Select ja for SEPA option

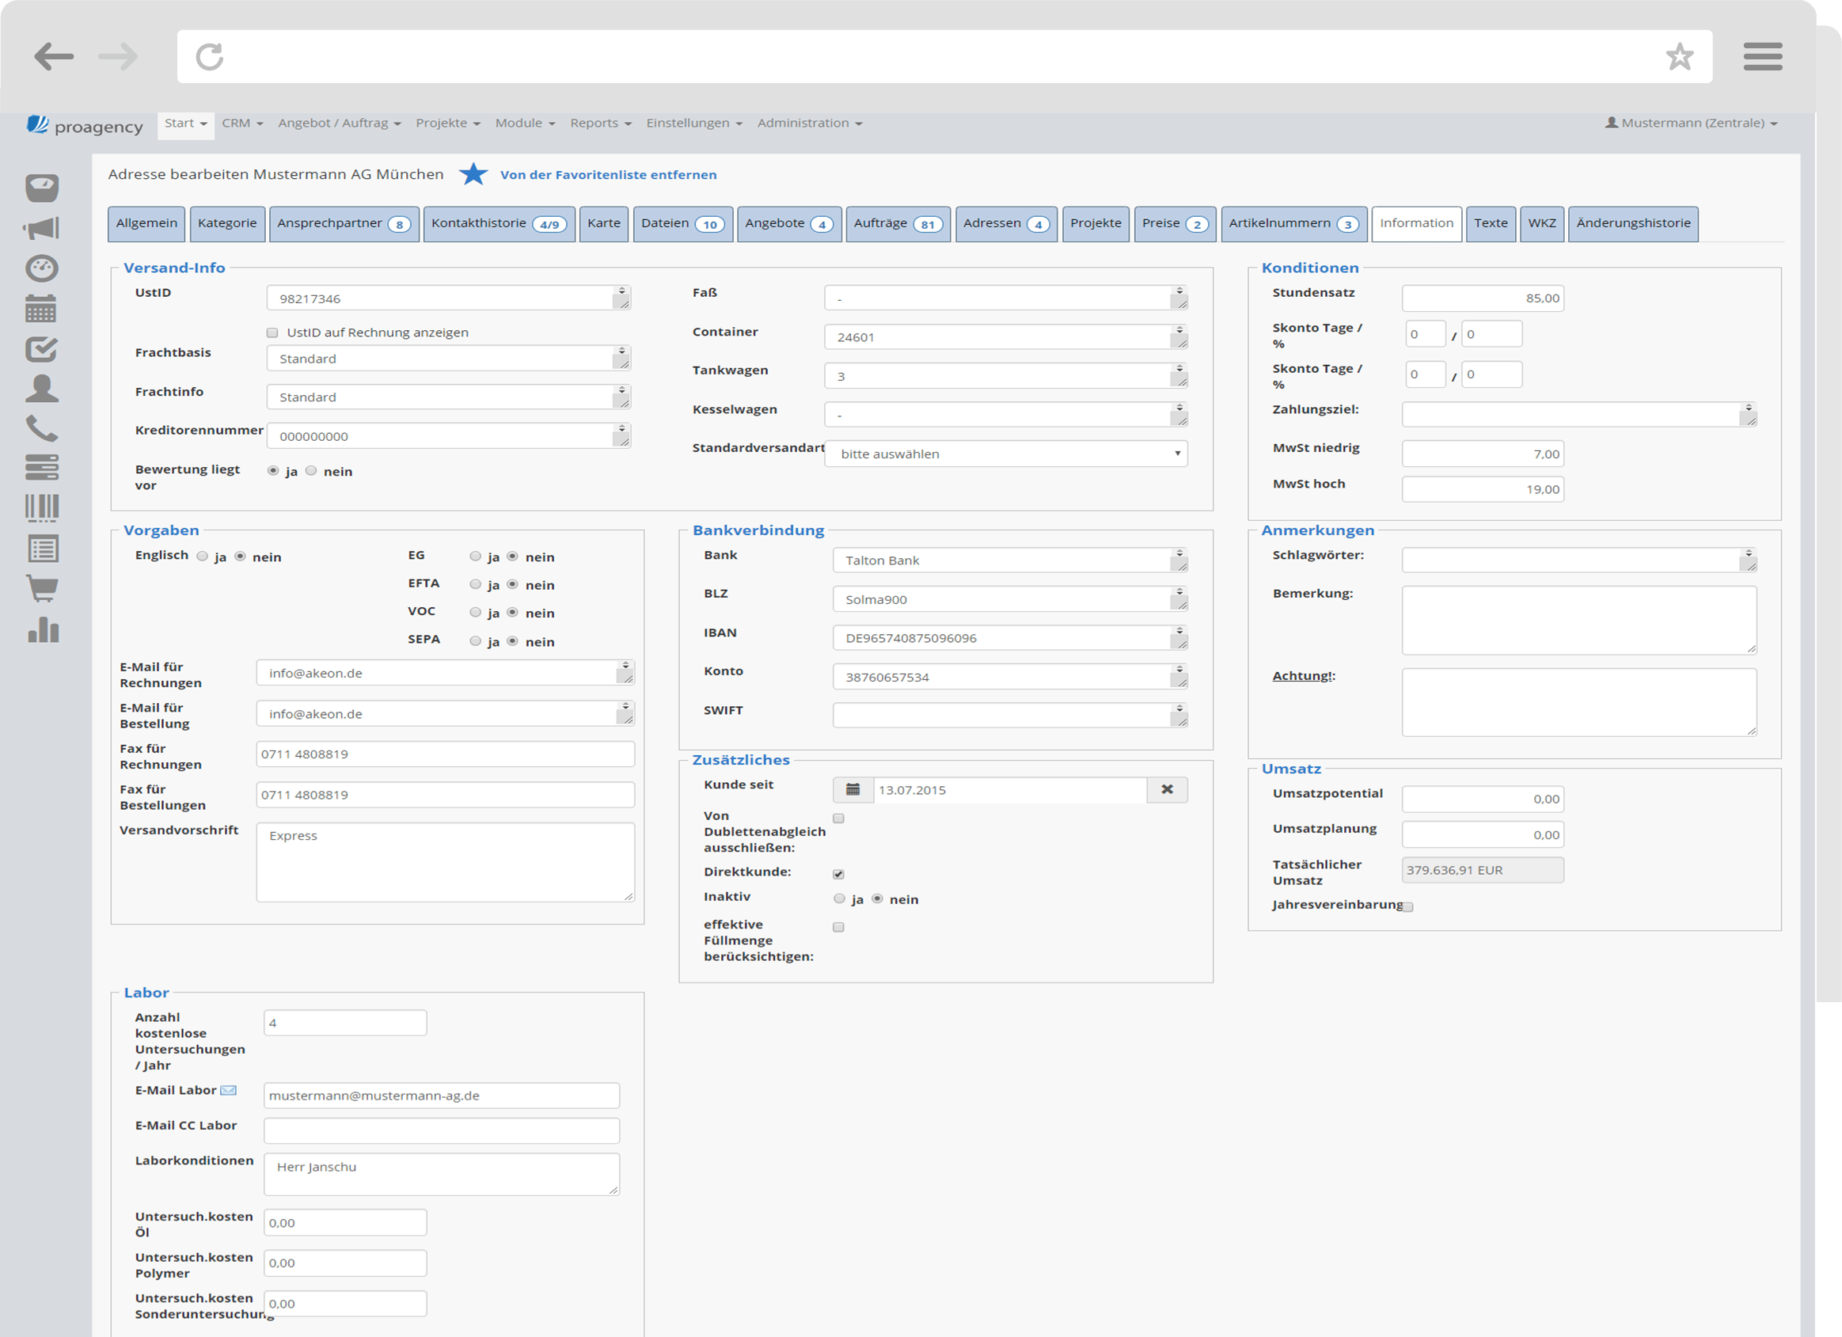475,641
